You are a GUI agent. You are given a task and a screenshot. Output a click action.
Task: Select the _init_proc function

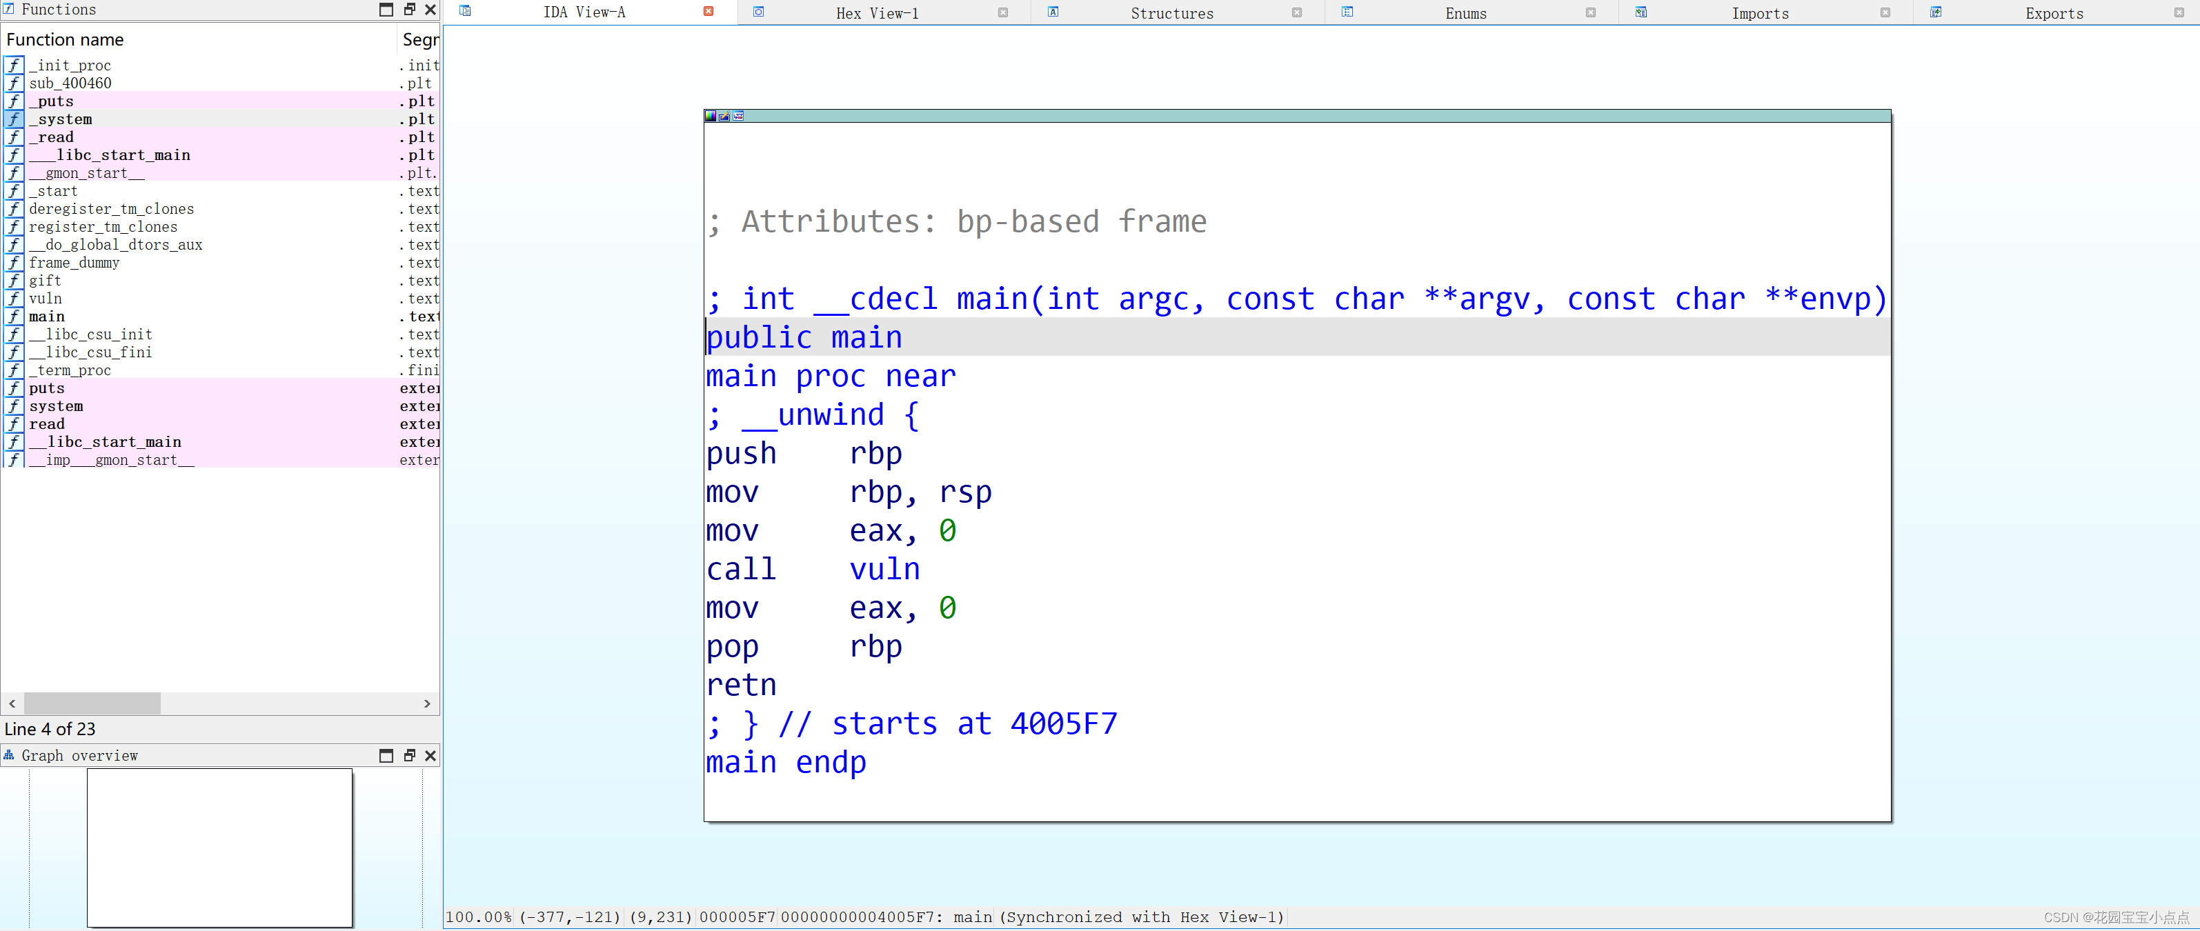click(x=220, y=65)
